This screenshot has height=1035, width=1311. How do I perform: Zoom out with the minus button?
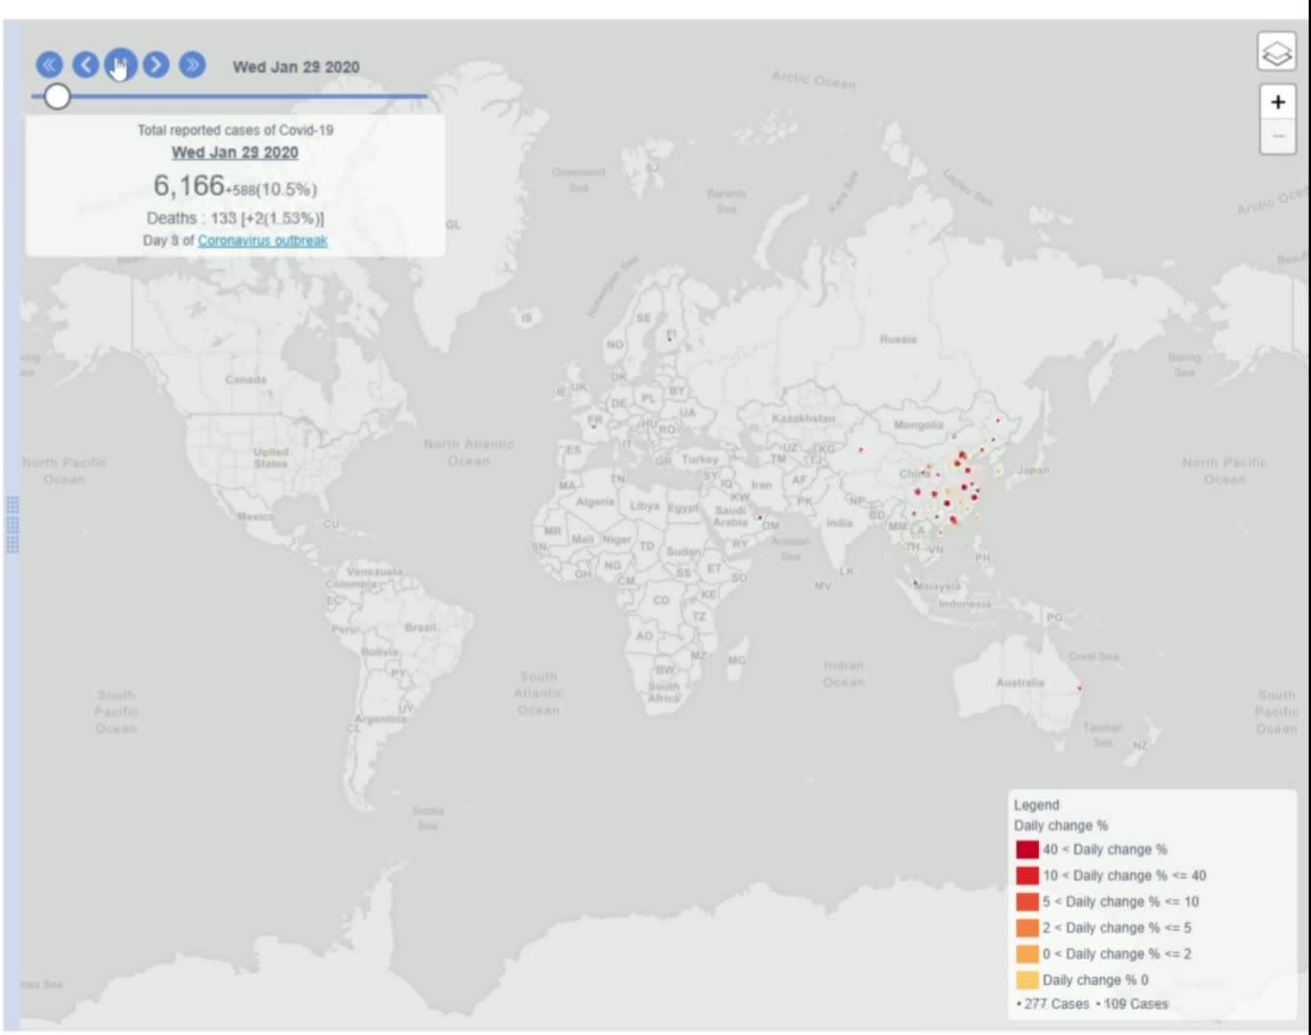pyautogui.click(x=1277, y=137)
